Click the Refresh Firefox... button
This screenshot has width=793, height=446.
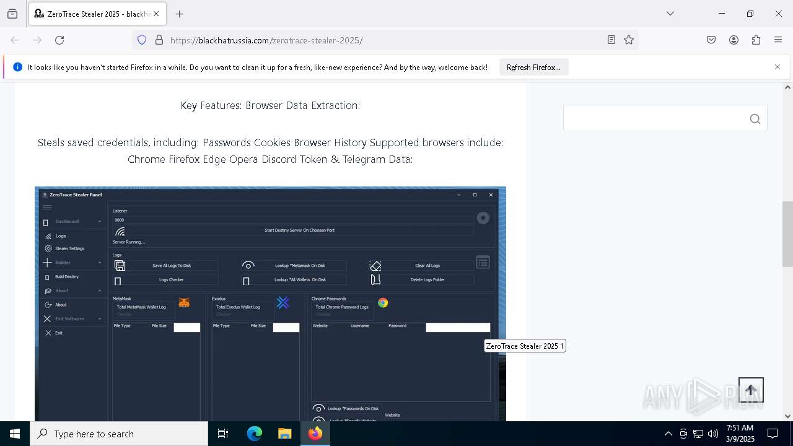pos(533,68)
